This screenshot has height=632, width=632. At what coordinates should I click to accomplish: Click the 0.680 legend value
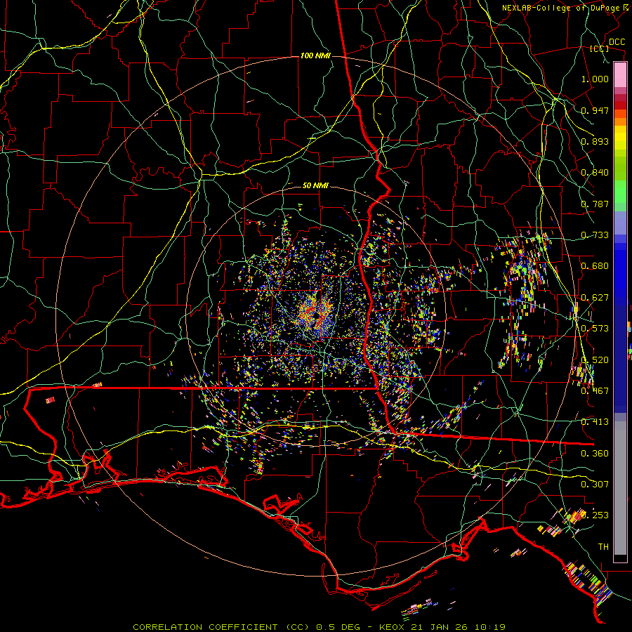[595, 266]
